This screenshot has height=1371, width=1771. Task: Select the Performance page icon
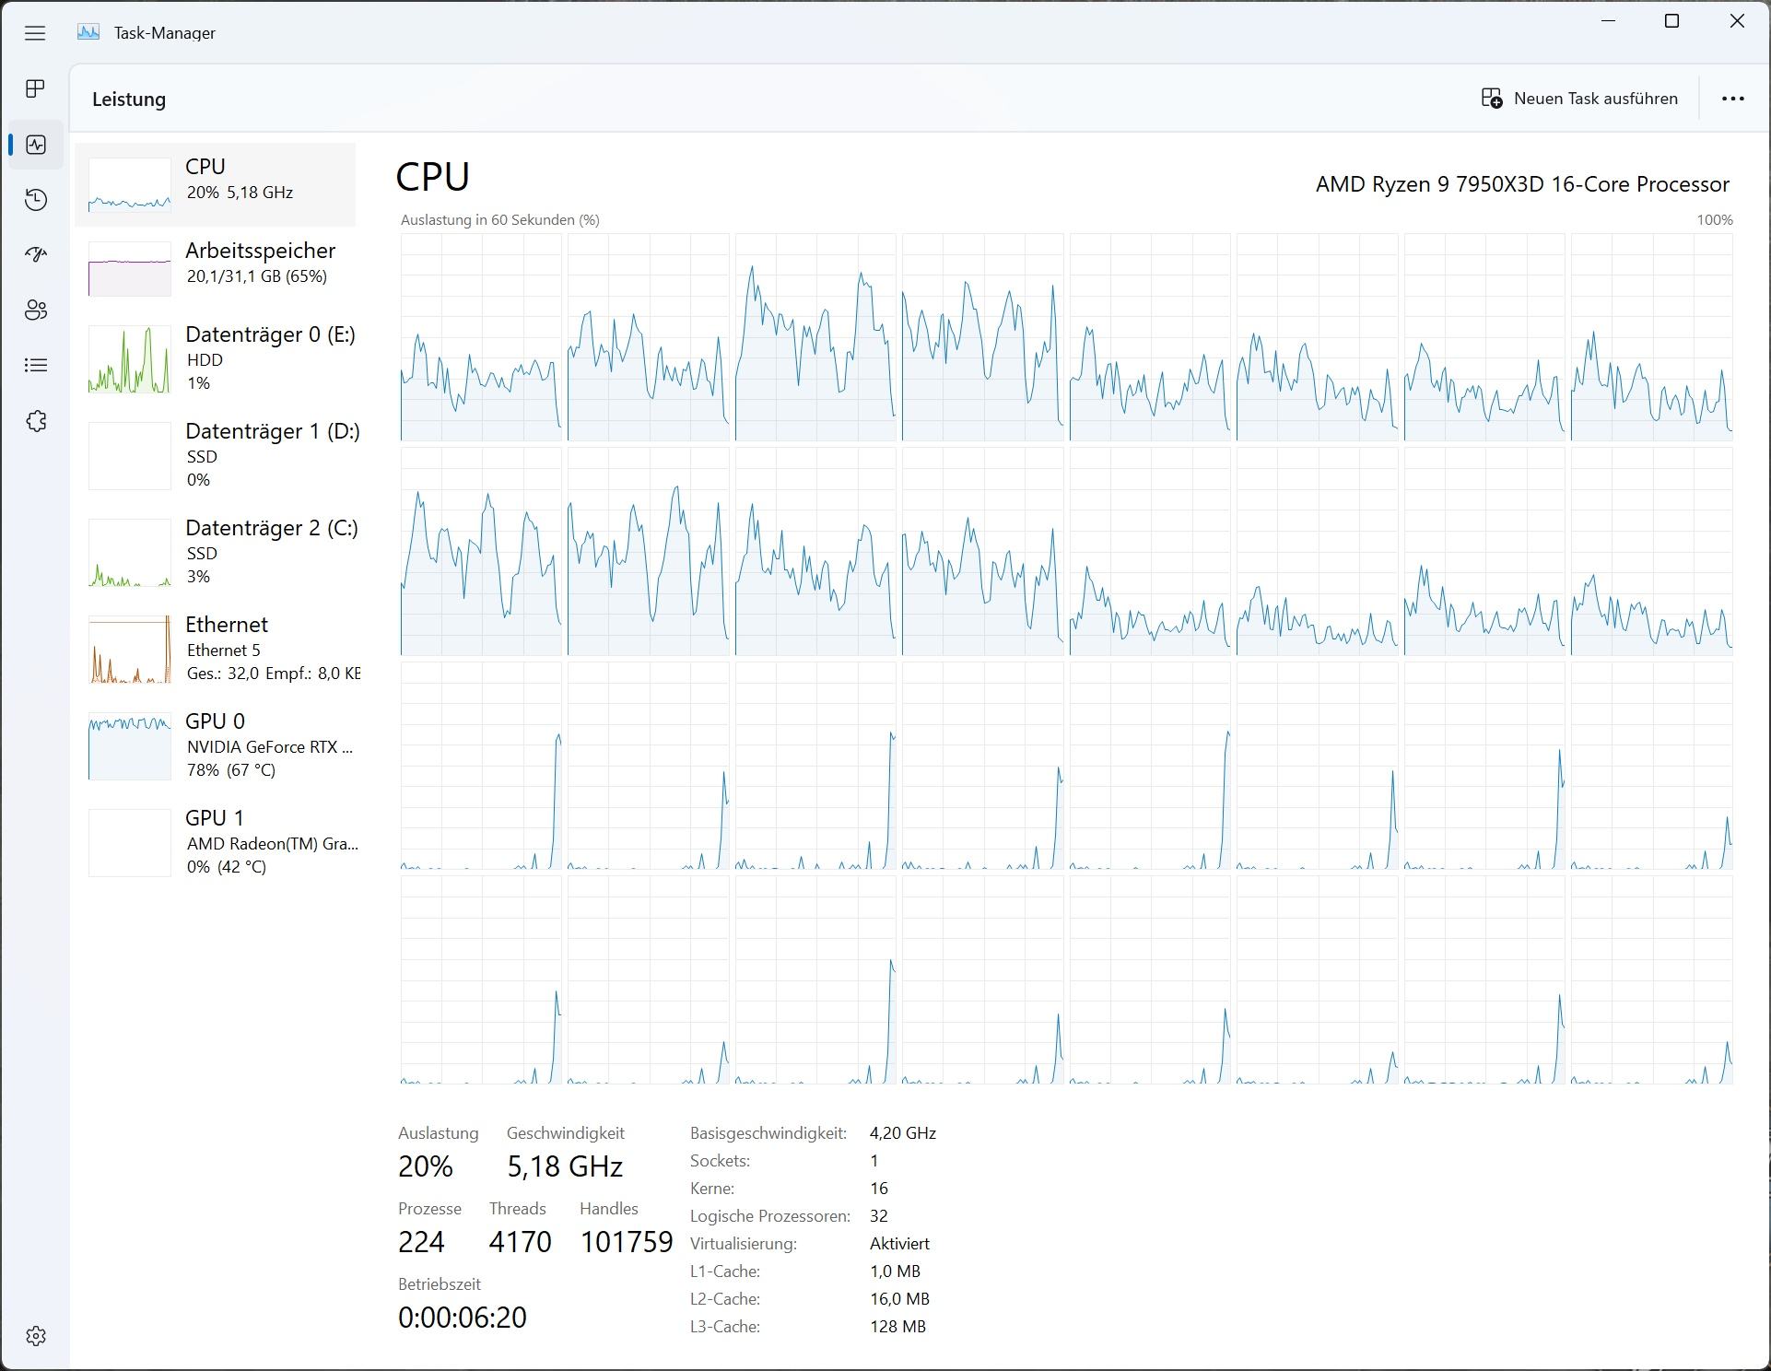[36, 145]
